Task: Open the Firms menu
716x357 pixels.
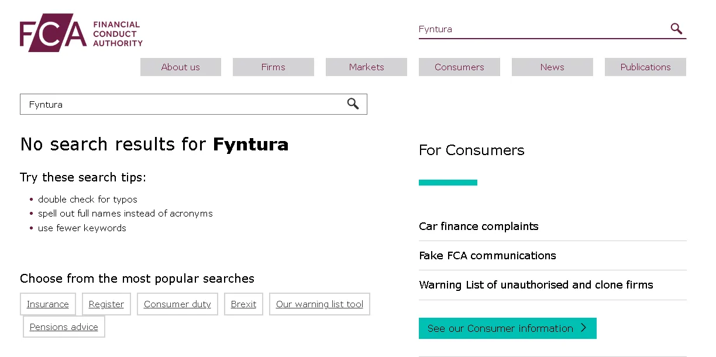Action: pyautogui.click(x=273, y=67)
